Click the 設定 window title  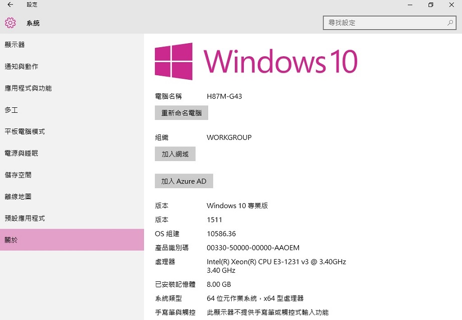point(32,5)
